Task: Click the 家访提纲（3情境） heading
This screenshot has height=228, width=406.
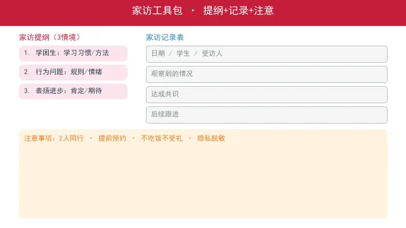Action: tap(49, 37)
